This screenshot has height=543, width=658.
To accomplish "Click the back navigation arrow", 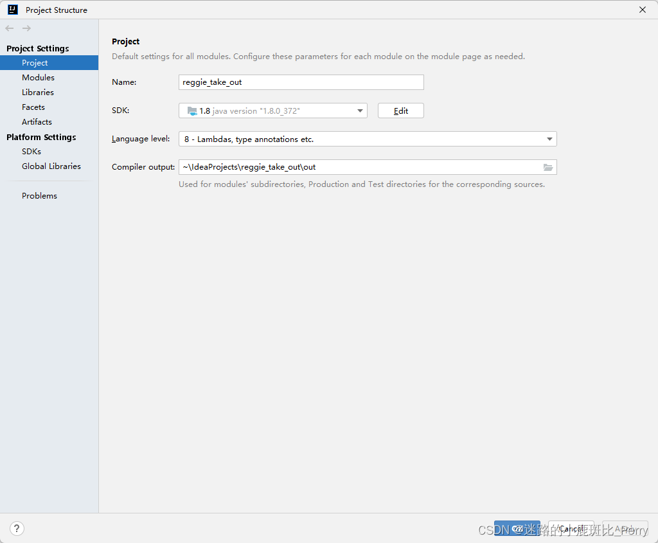I will 9,28.
